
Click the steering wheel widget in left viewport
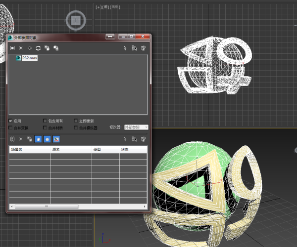coord(76,20)
